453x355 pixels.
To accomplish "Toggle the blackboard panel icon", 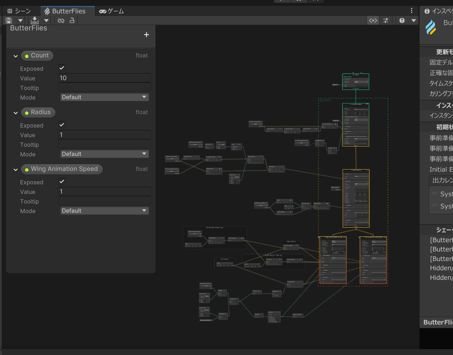I will (373, 20).
